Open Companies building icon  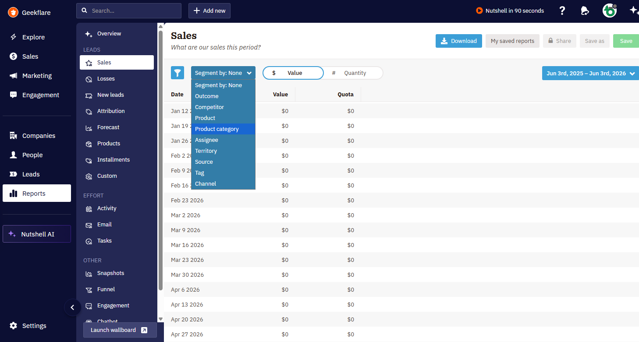pos(14,136)
